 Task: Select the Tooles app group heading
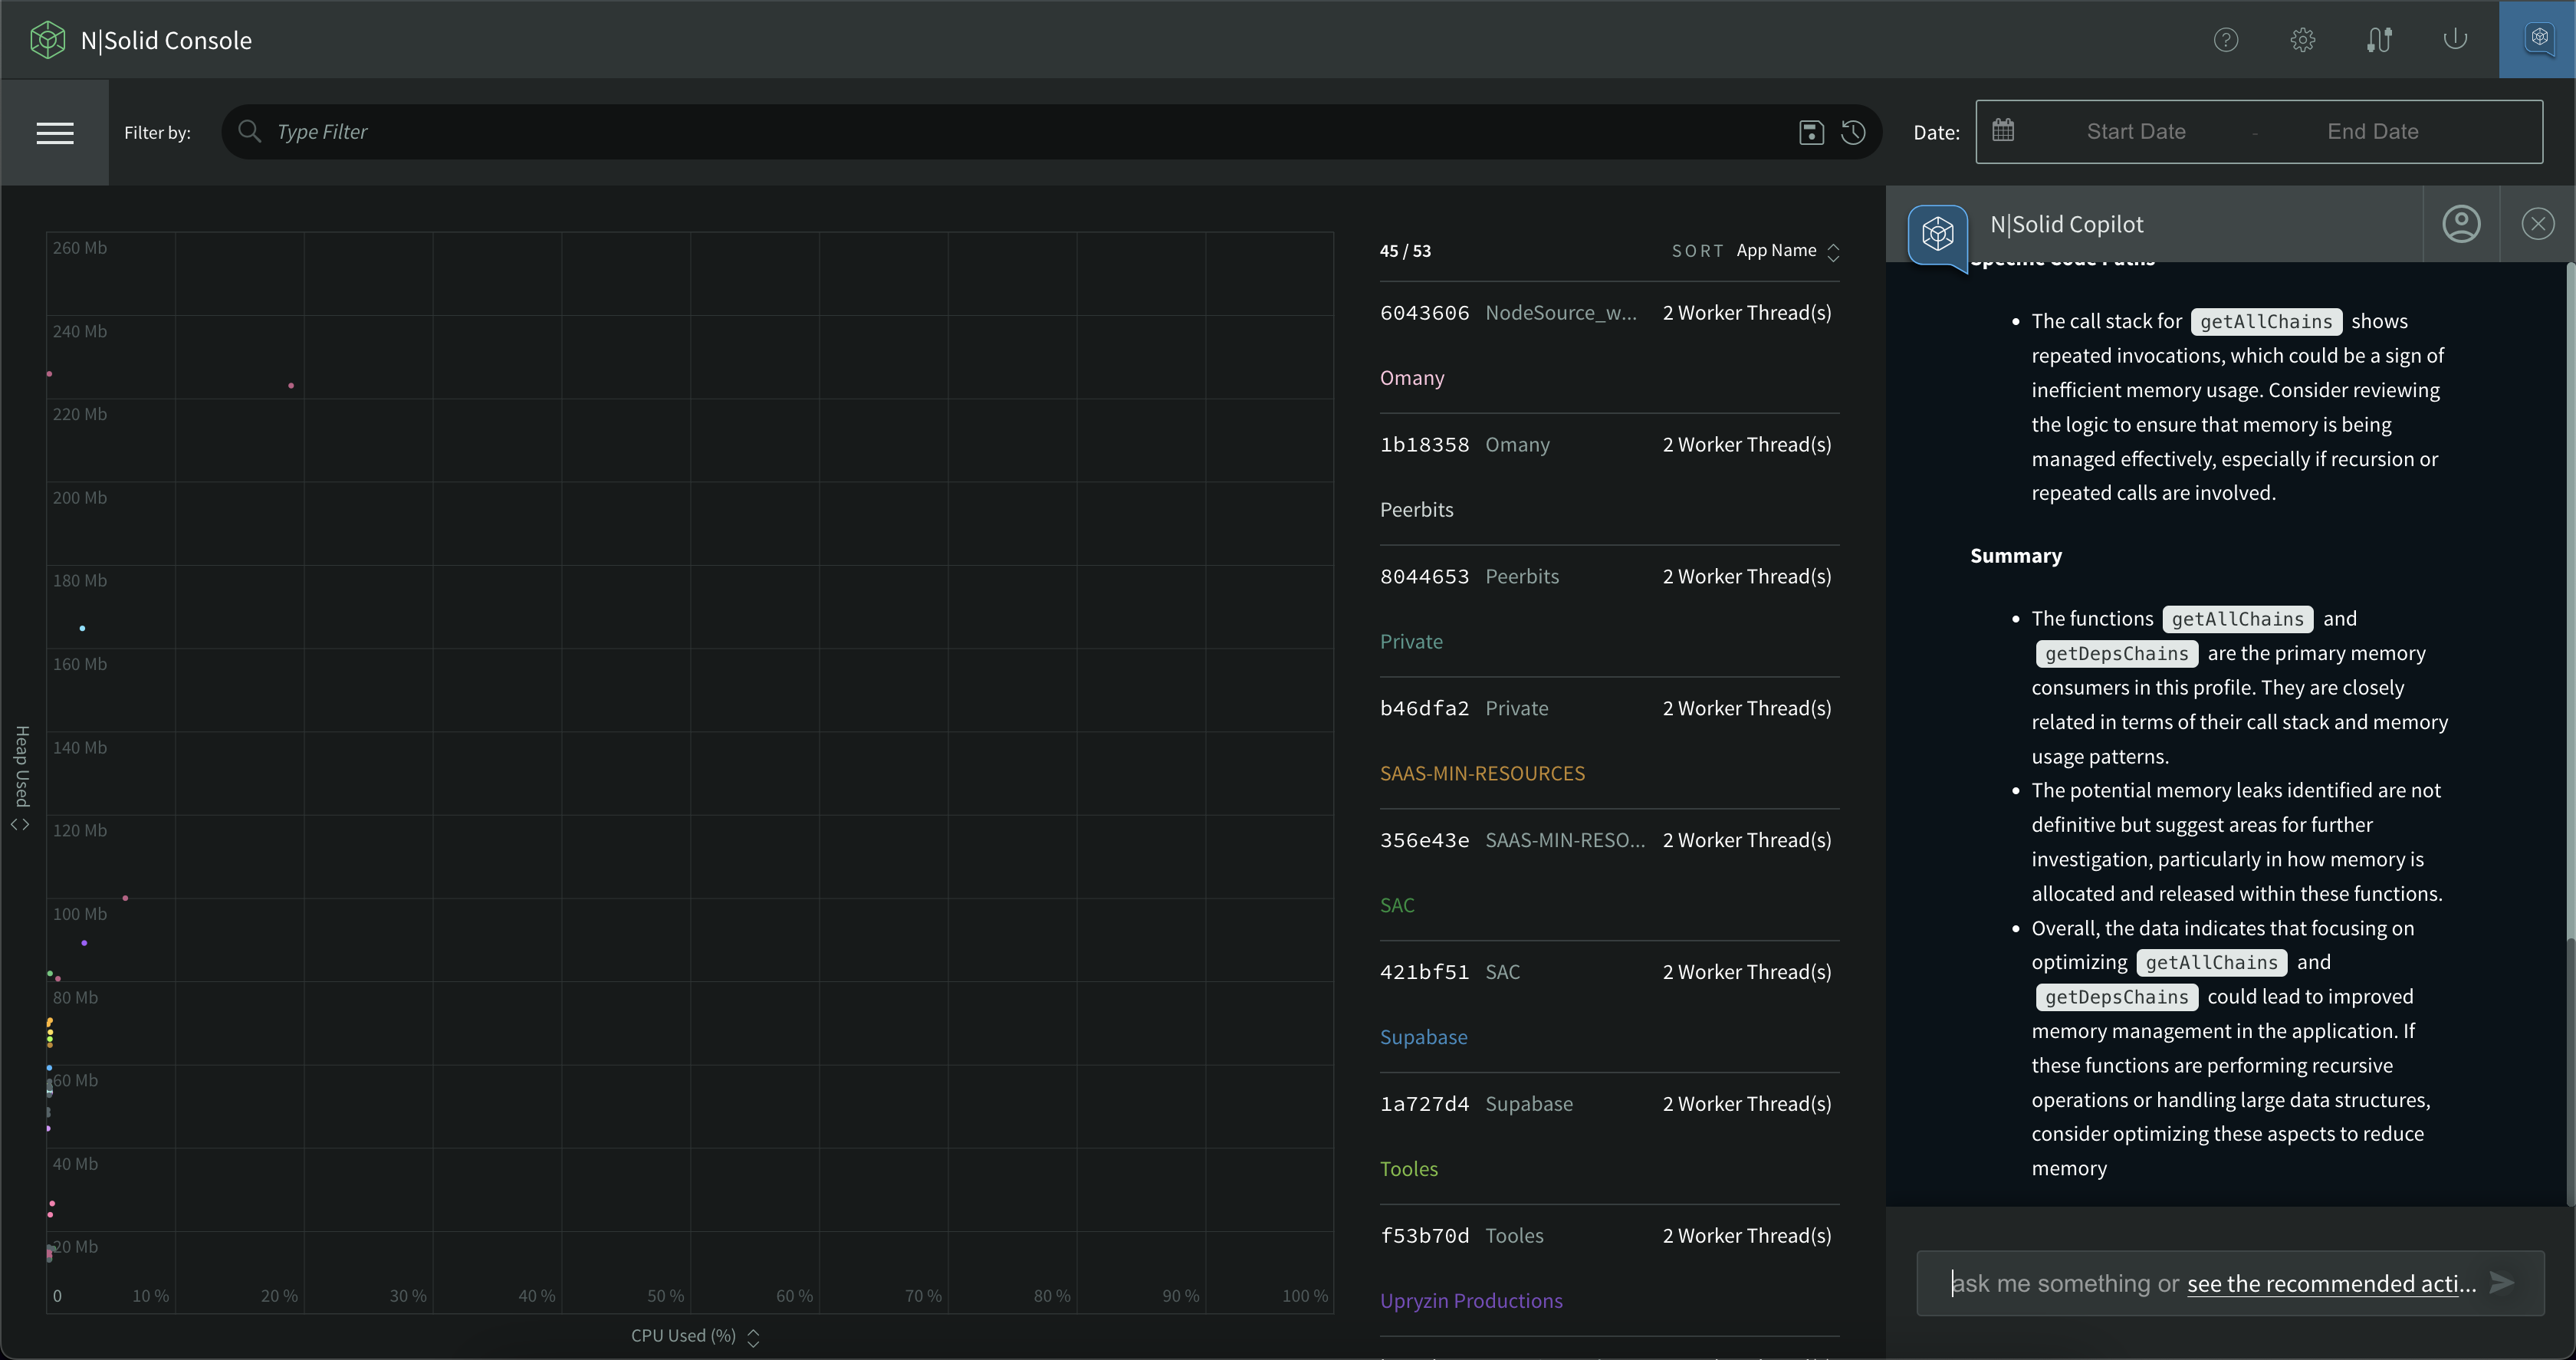pyautogui.click(x=1408, y=1169)
